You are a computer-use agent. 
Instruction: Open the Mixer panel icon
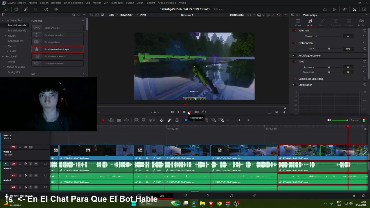click(335, 9)
